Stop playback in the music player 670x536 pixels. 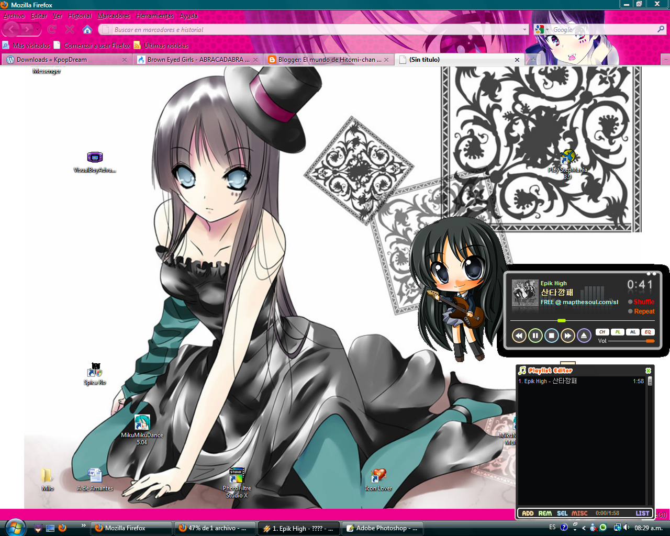click(551, 336)
